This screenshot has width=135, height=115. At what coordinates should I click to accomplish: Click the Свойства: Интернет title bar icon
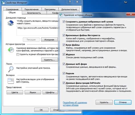(x=3, y=3)
